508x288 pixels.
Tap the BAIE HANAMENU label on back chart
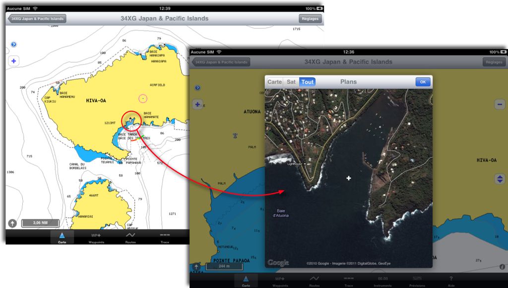point(67,95)
